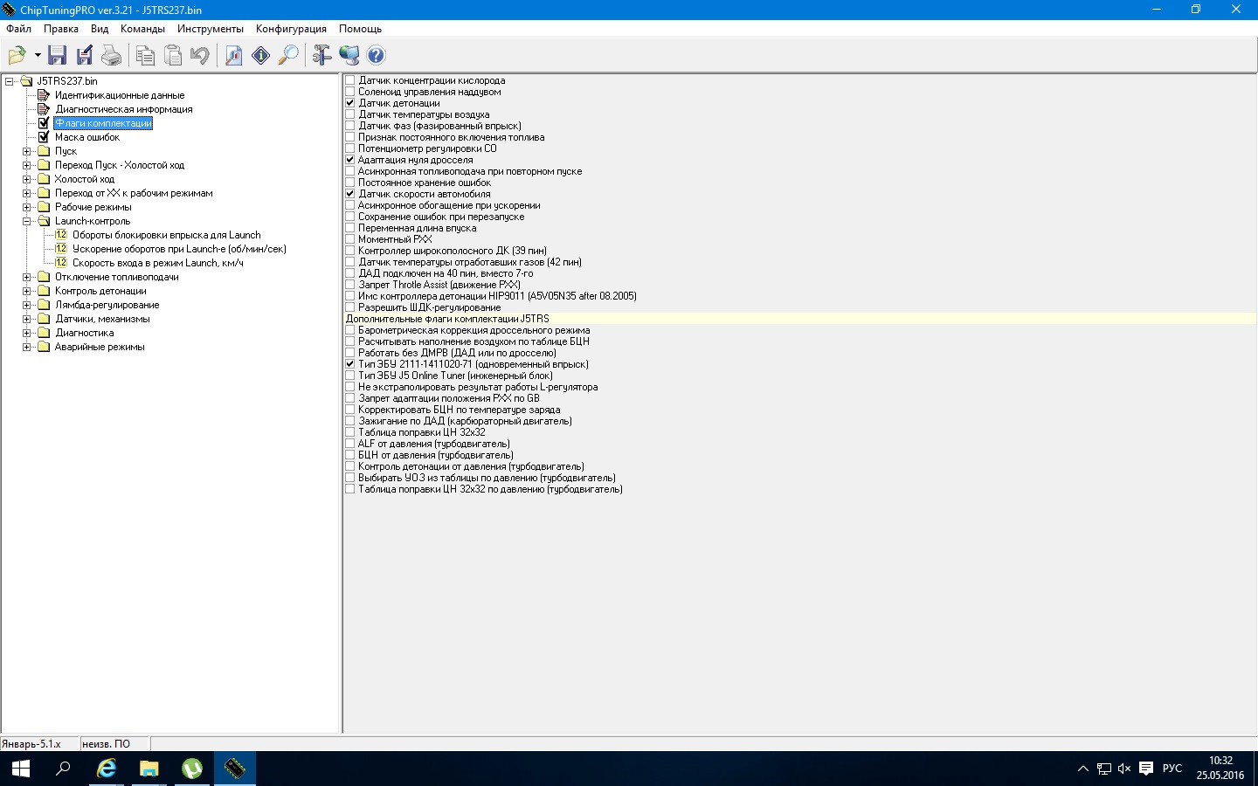Click the hammer and wrench settings icon
The height and width of the screenshot is (786, 1258).
click(321, 56)
